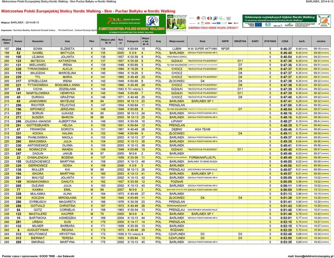Viewport: 334px width, 258px height.
Task: Click club AGA TEAM
Action: pos(202,130)
